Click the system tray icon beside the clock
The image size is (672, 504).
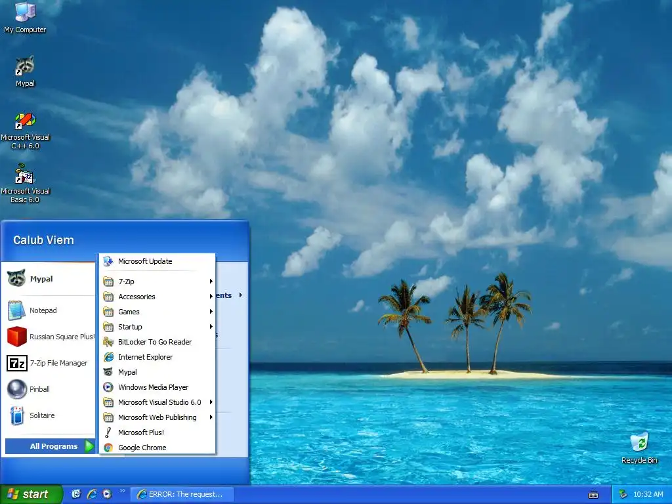[623, 494]
